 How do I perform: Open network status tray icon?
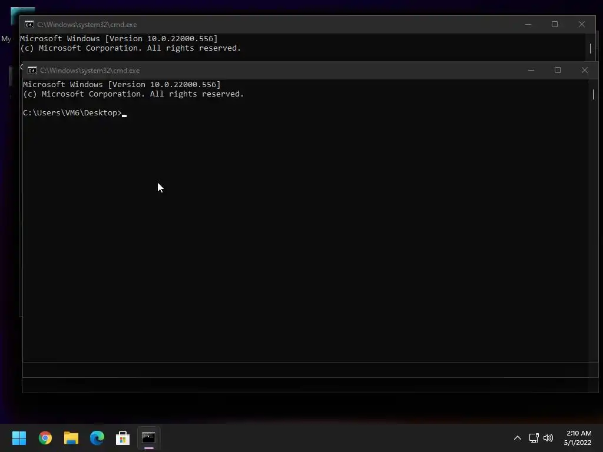534,438
